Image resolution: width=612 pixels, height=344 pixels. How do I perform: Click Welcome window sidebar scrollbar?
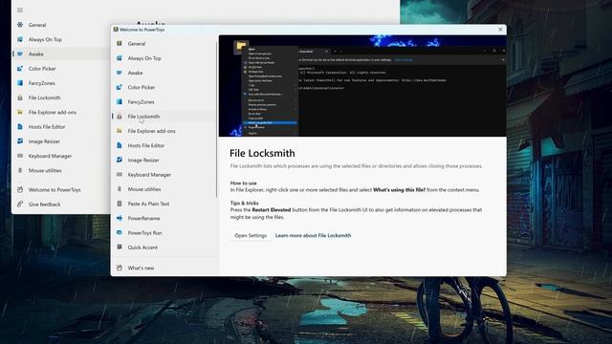[x=216, y=118]
